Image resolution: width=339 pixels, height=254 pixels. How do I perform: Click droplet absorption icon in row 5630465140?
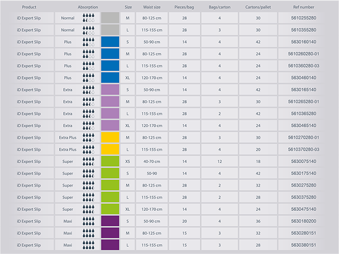pyautogui.click(x=88, y=126)
